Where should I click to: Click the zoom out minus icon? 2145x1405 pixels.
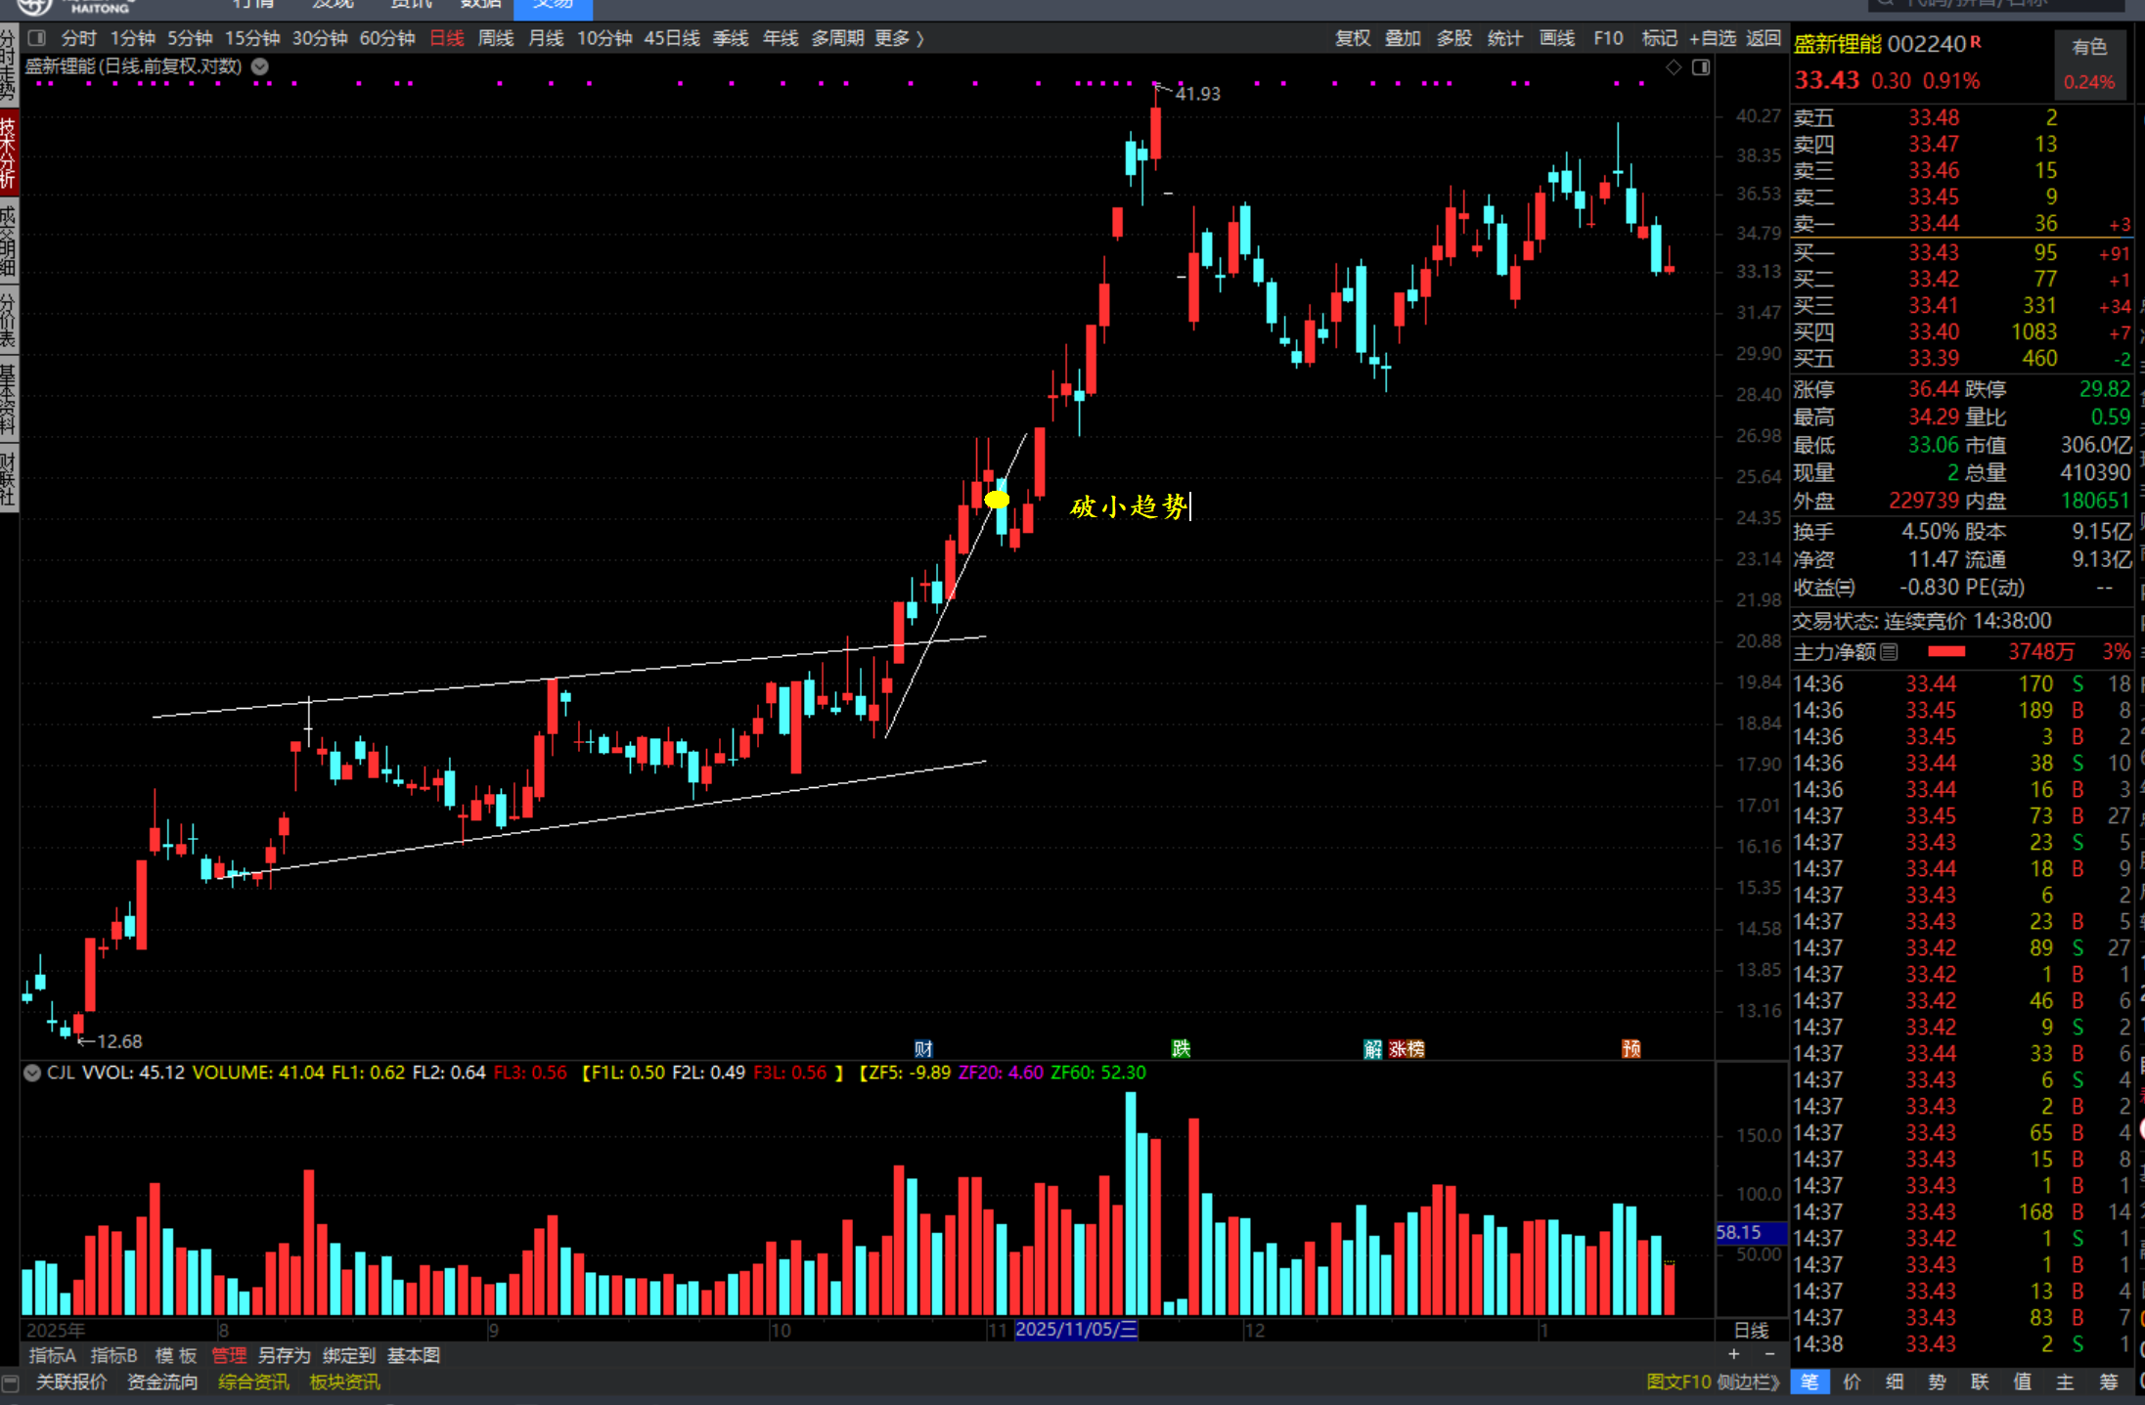[1769, 1354]
